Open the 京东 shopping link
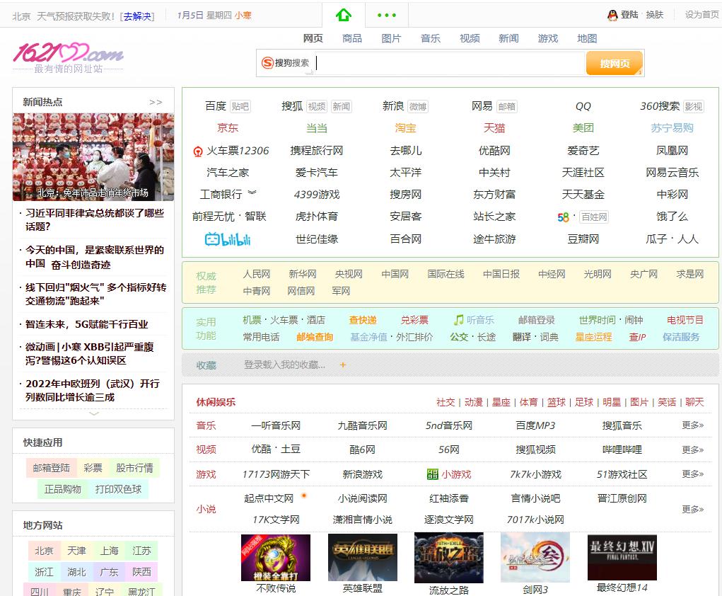The image size is (722, 596). point(228,127)
